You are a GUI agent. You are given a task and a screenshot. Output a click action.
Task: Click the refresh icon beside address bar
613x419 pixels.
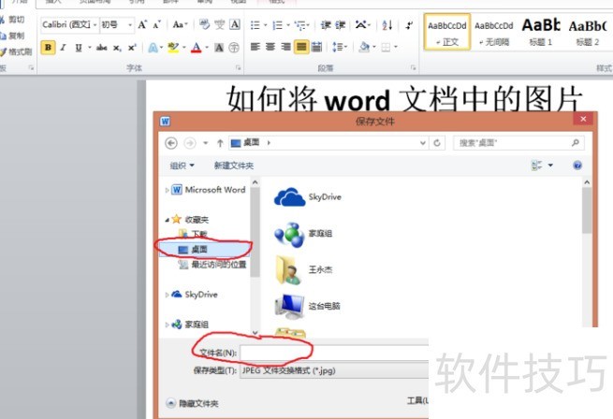pyautogui.click(x=437, y=143)
